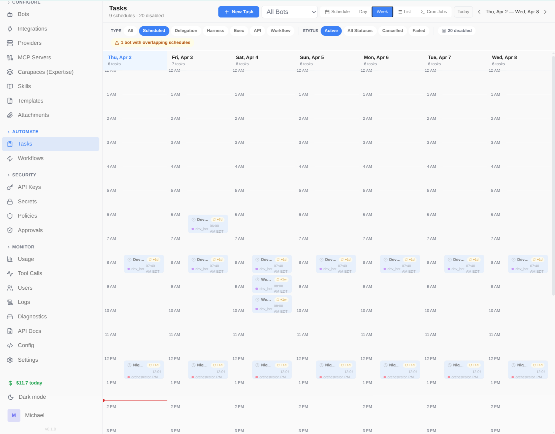
Task: Select the Delegation type filter
Action: click(x=186, y=31)
